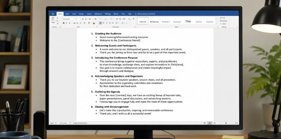Click the Cut scissors icon
This screenshot has height=139, width=281.
[57, 18]
